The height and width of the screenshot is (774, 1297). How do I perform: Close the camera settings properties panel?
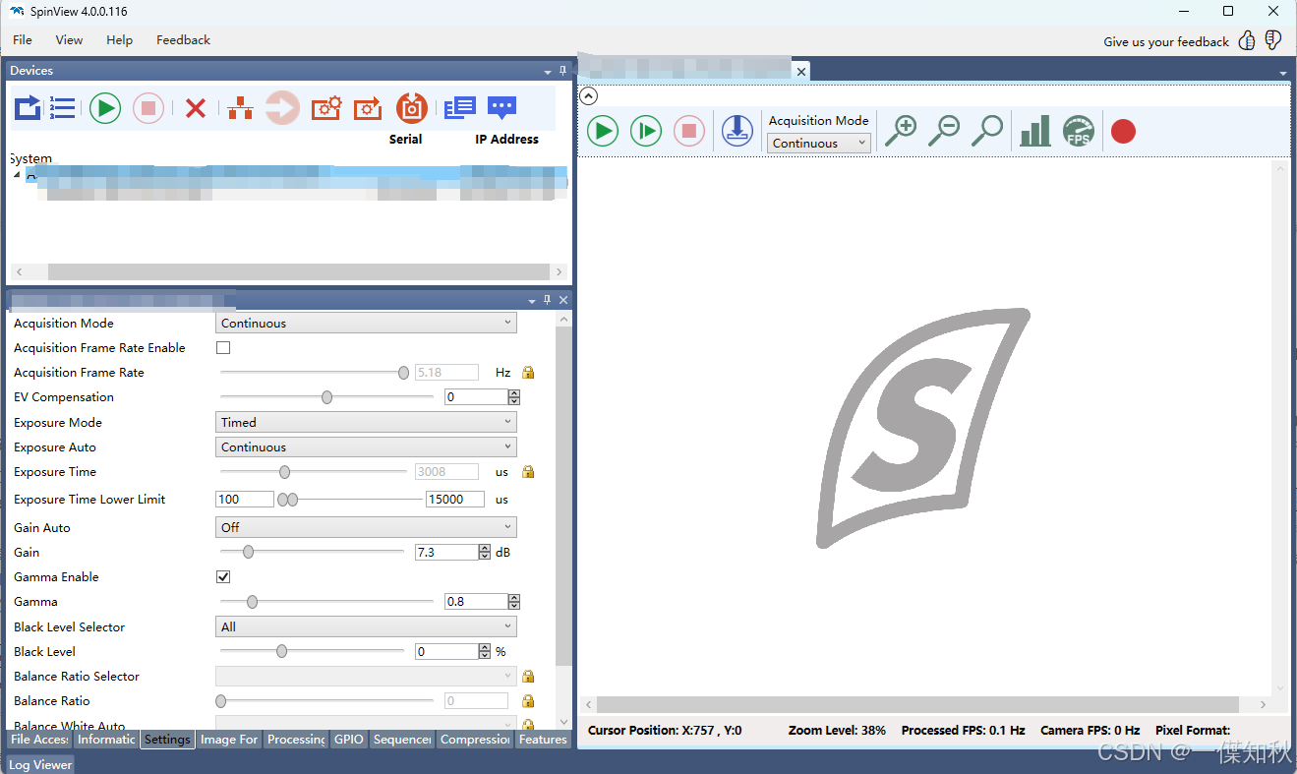click(x=563, y=300)
